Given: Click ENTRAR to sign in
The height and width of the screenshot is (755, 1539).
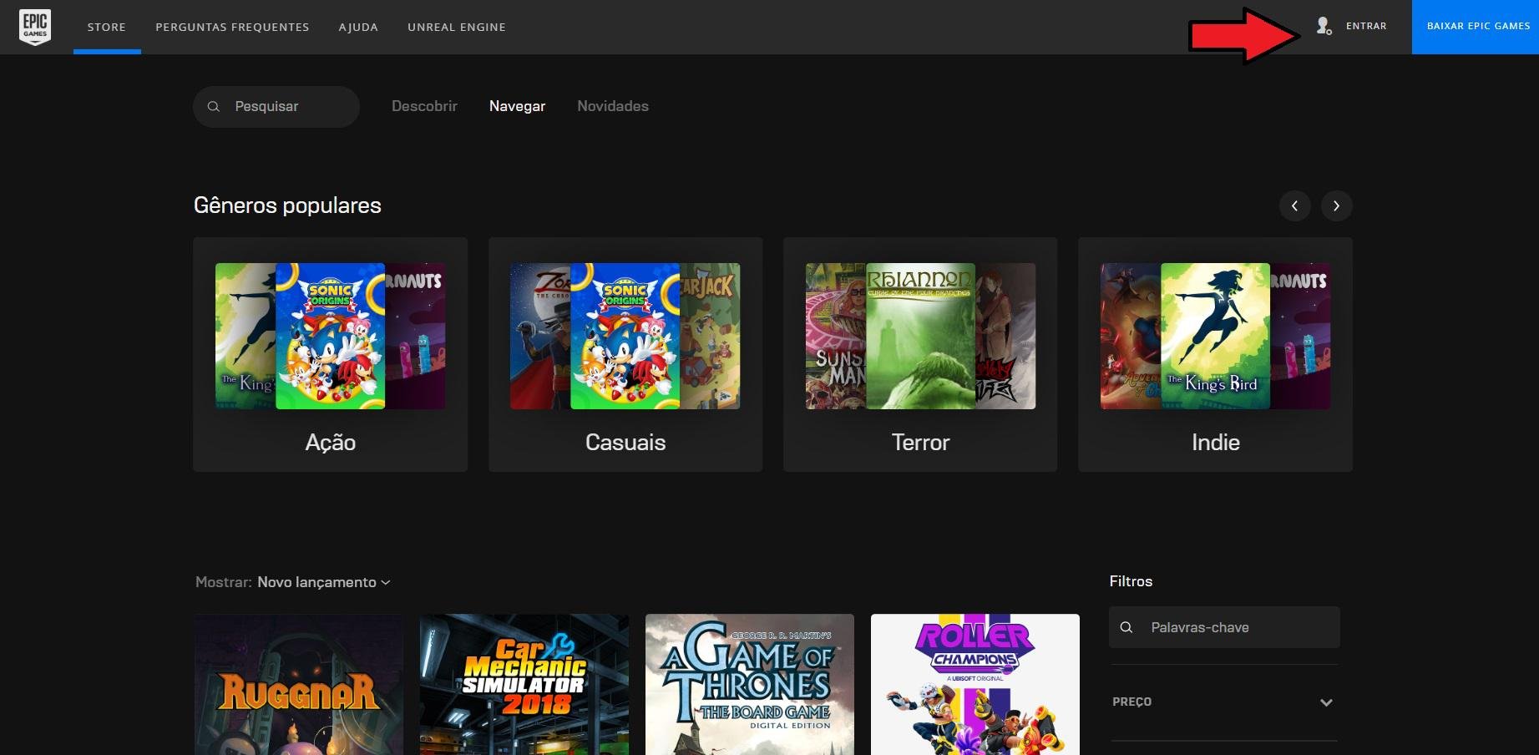Looking at the screenshot, I should pos(1366,26).
